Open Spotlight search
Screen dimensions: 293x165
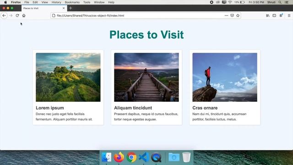pyautogui.click(x=280, y=2)
